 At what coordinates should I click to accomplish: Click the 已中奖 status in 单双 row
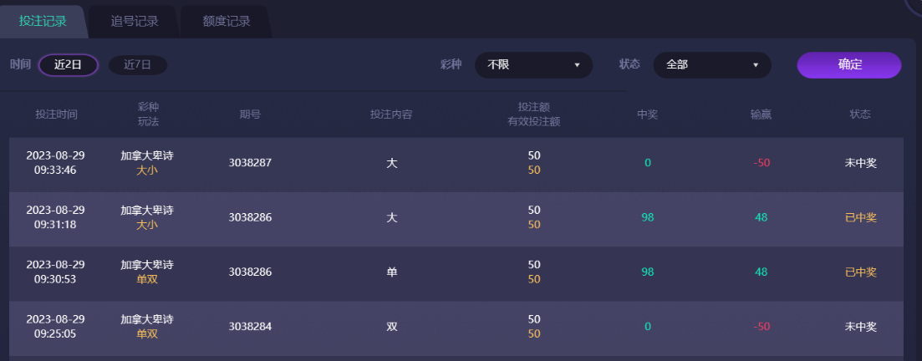pyautogui.click(x=861, y=272)
